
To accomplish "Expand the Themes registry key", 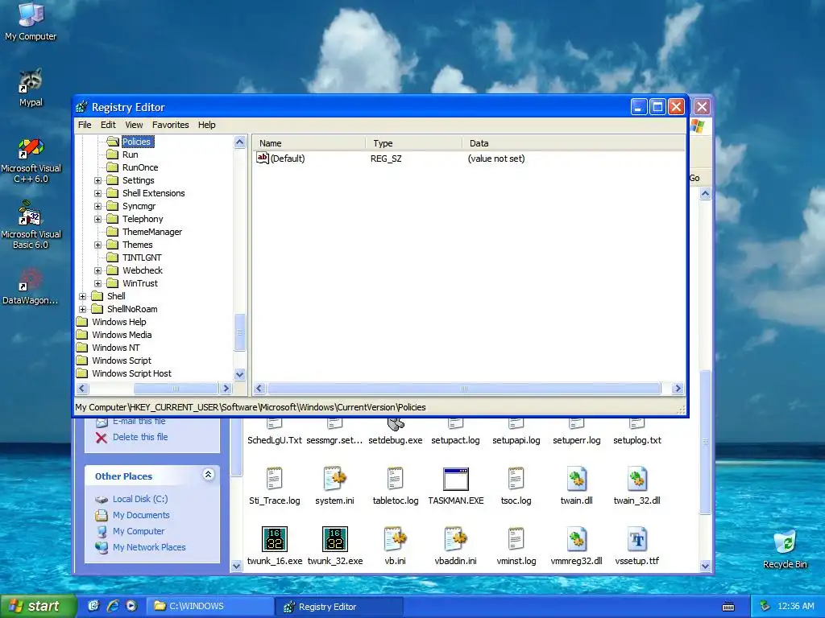I will (97, 245).
